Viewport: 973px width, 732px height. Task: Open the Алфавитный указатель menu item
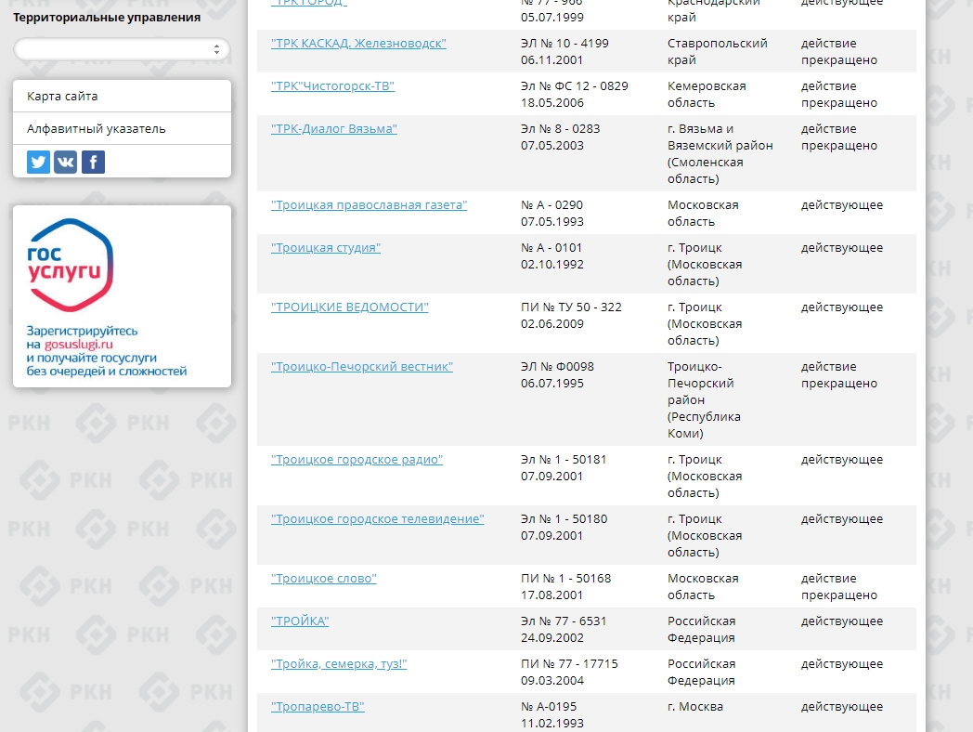coord(97,129)
